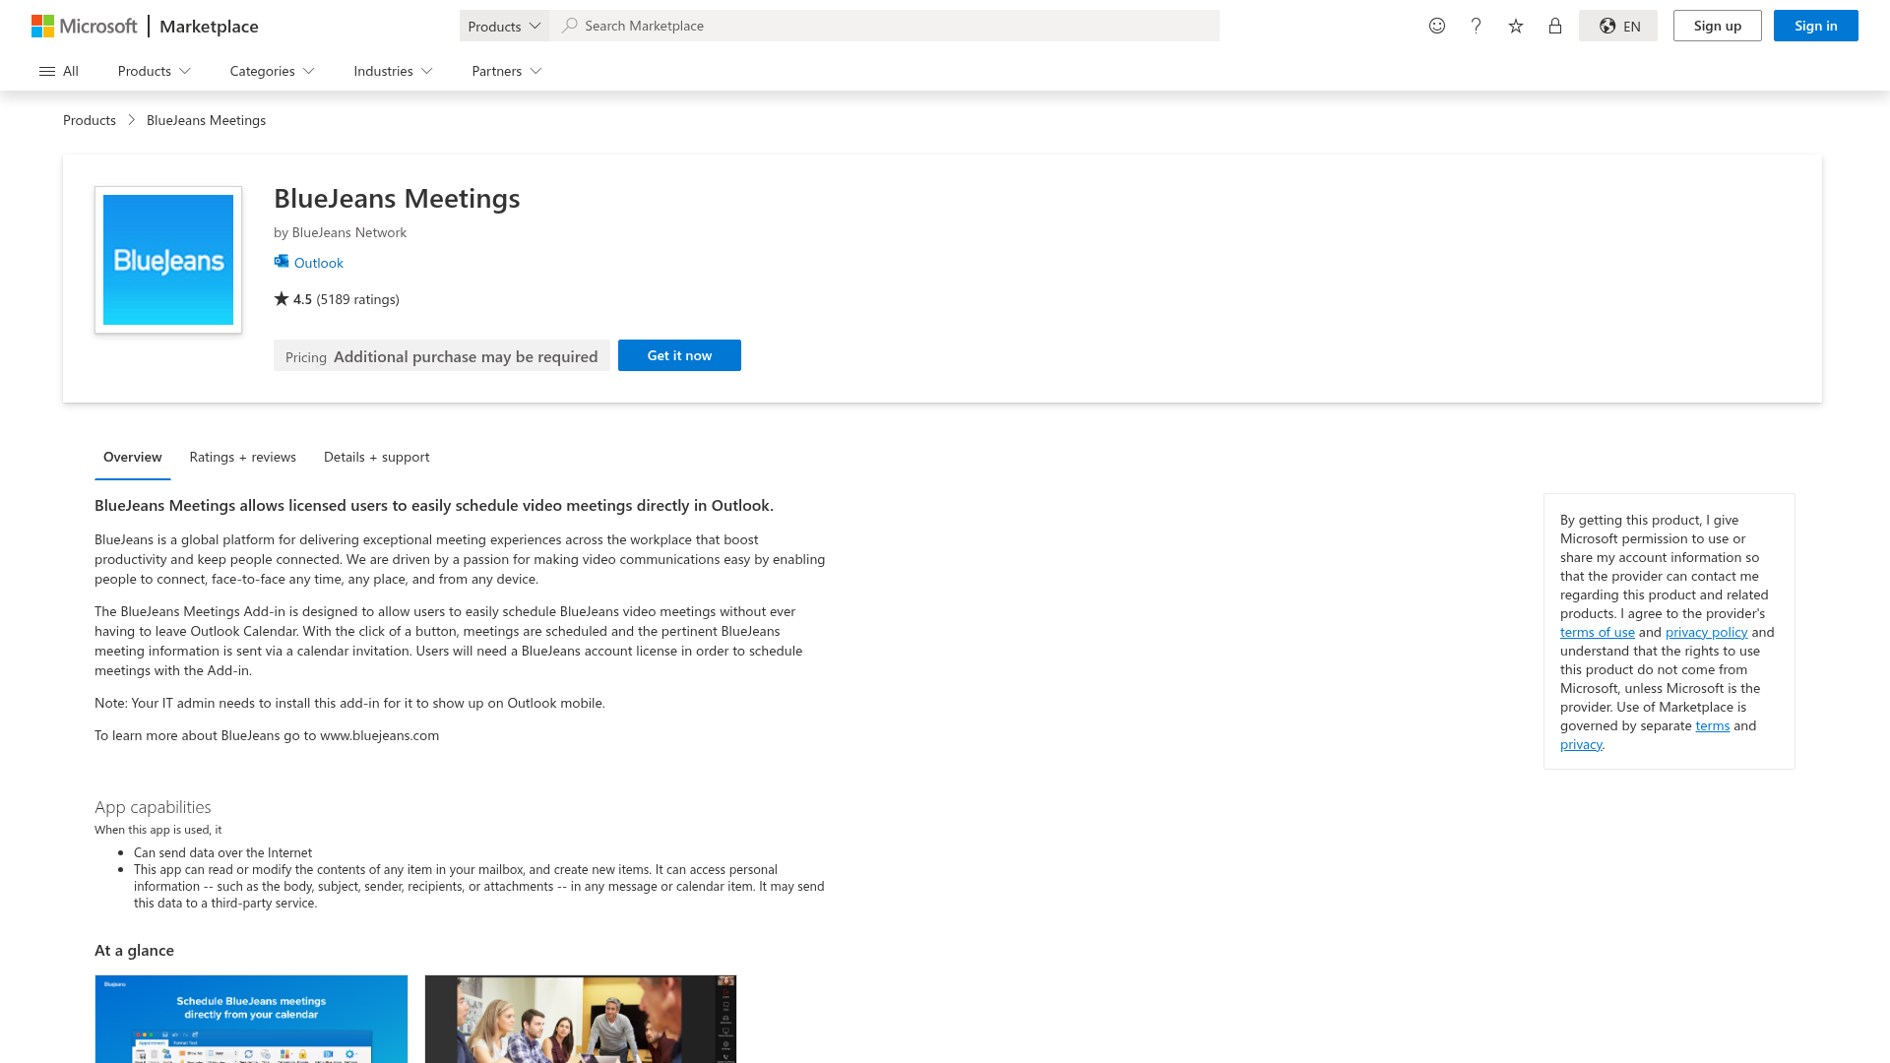Open the All hamburger menu
Image resolution: width=1890 pixels, height=1063 pixels.
click(x=58, y=71)
